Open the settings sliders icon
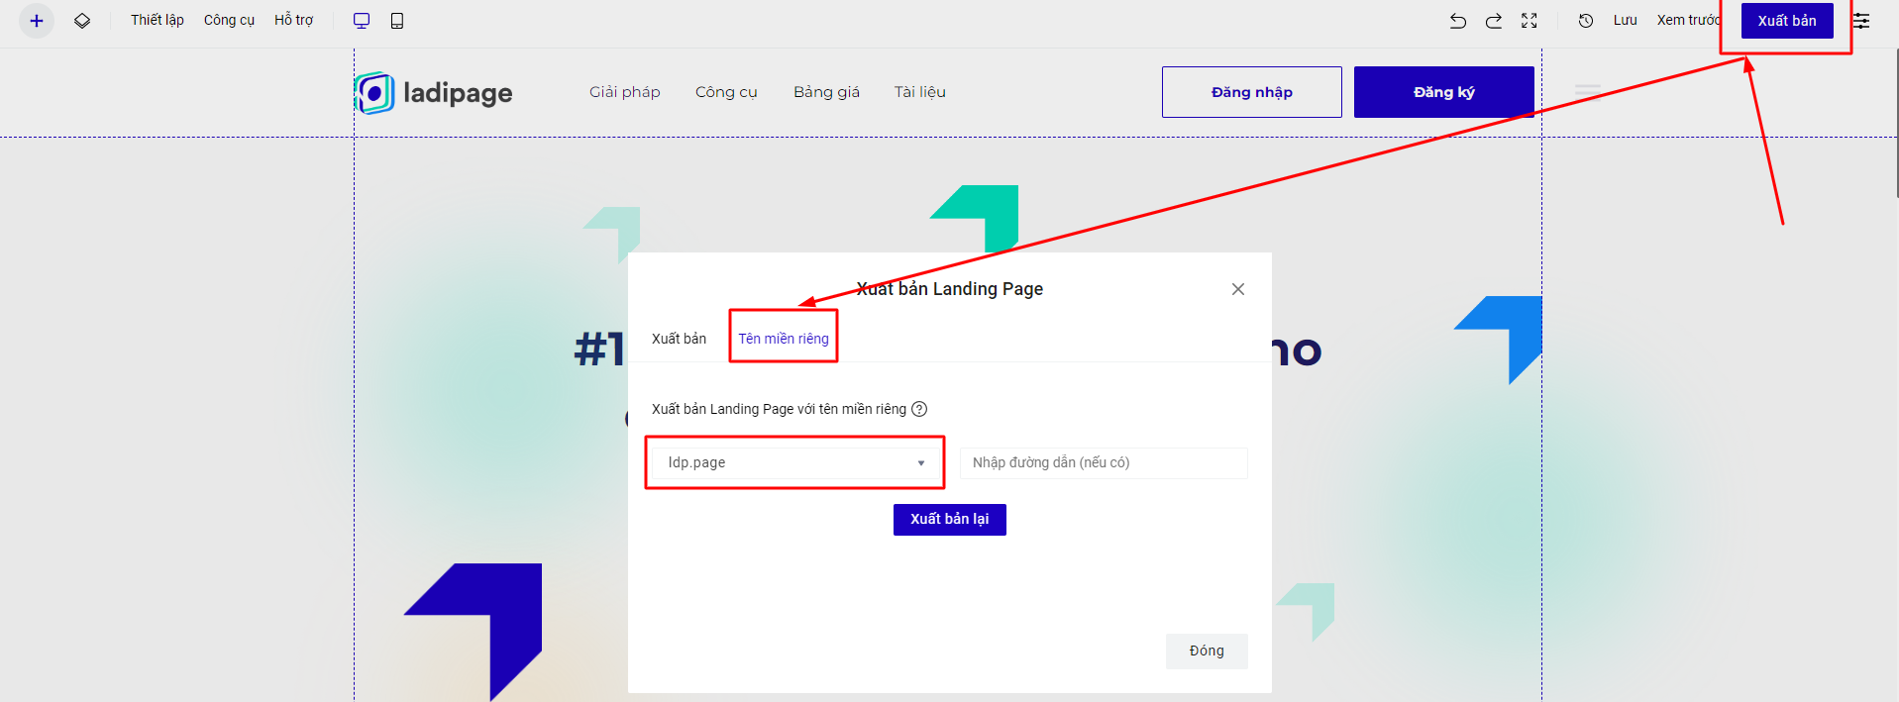The width and height of the screenshot is (1899, 702). point(1861,21)
